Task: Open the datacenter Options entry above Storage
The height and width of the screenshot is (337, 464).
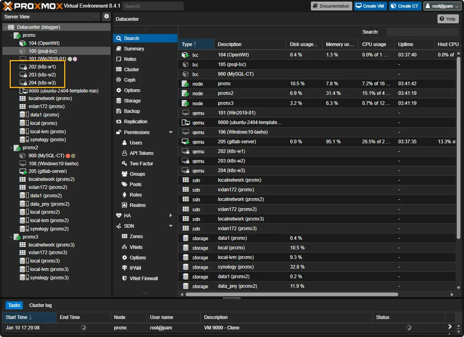Action: pyautogui.click(x=145, y=90)
